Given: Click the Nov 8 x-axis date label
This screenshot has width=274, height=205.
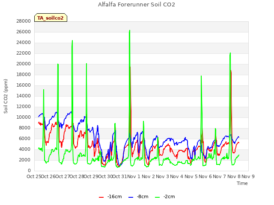Looking at the screenshot, I should coord(234,176).
